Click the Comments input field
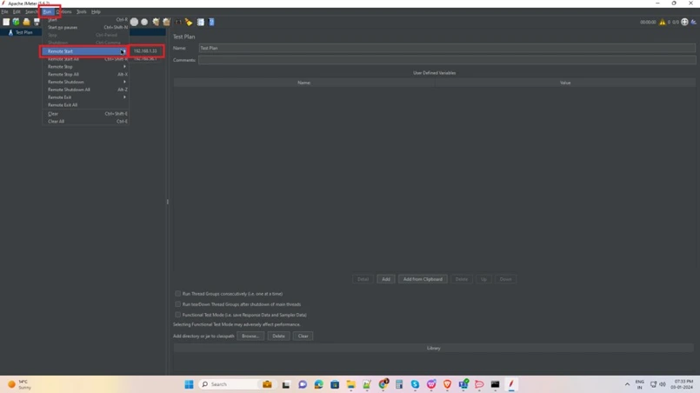This screenshot has width=700, height=393. [x=447, y=60]
